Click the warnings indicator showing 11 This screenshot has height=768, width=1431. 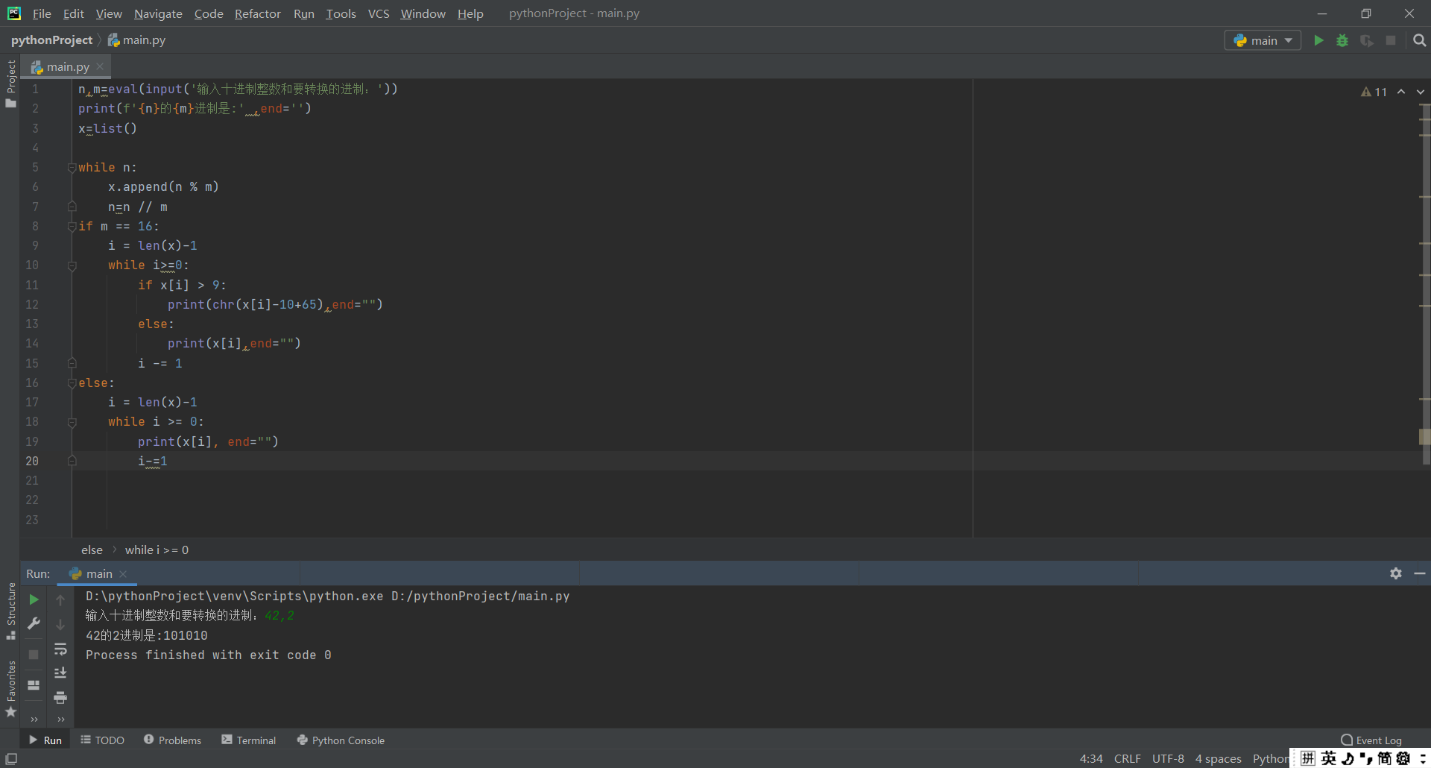[x=1374, y=92]
